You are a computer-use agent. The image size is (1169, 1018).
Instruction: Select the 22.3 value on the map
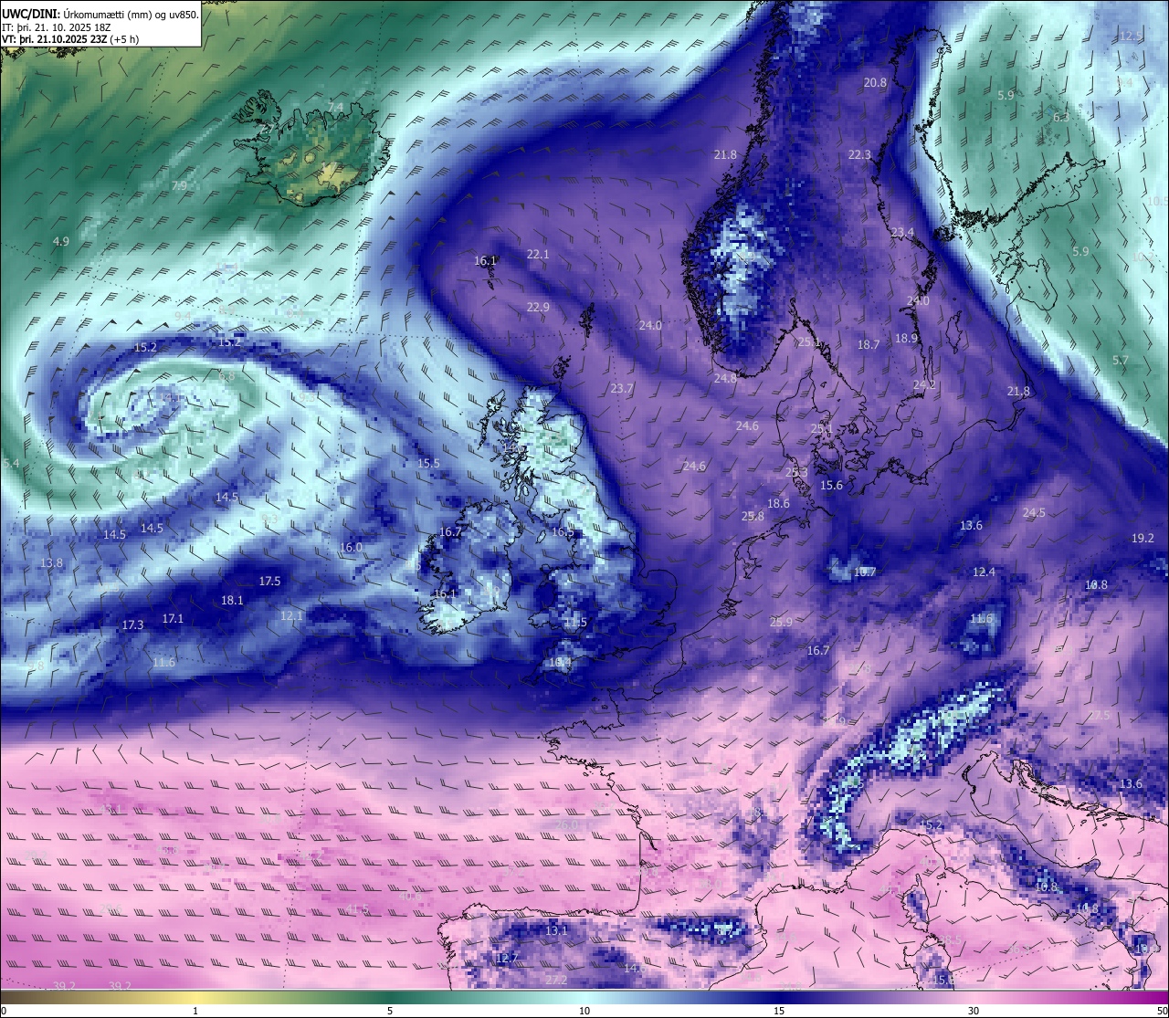coord(859,155)
